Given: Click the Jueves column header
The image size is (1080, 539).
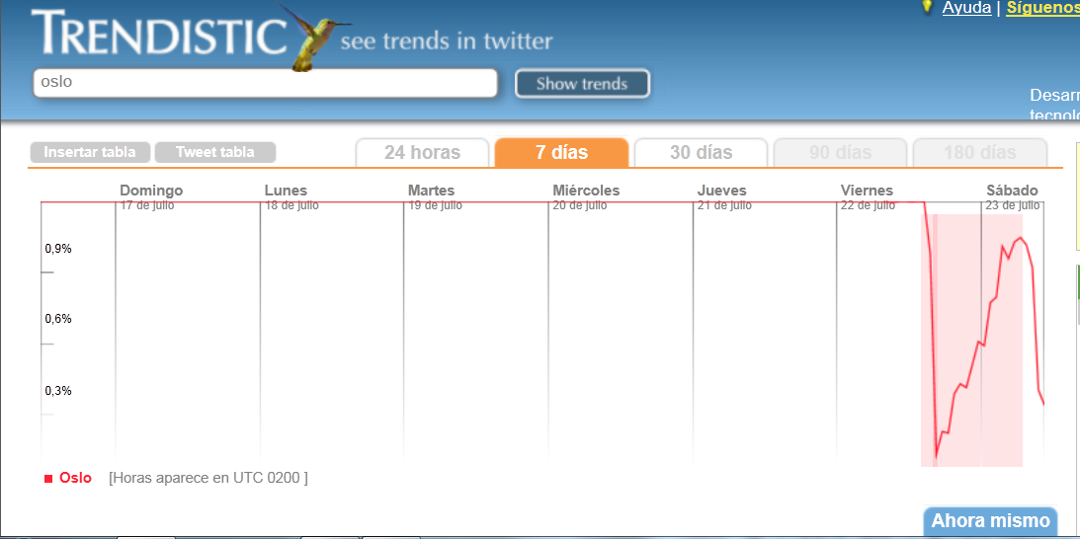Looking at the screenshot, I should pyautogui.click(x=722, y=190).
